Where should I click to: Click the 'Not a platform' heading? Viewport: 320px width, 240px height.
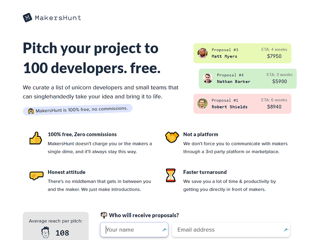(x=201, y=134)
